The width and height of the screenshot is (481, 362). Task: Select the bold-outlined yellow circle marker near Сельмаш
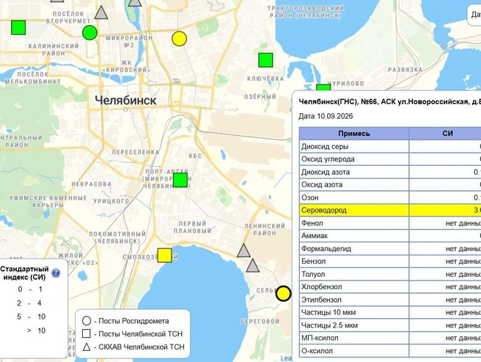point(283,294)
